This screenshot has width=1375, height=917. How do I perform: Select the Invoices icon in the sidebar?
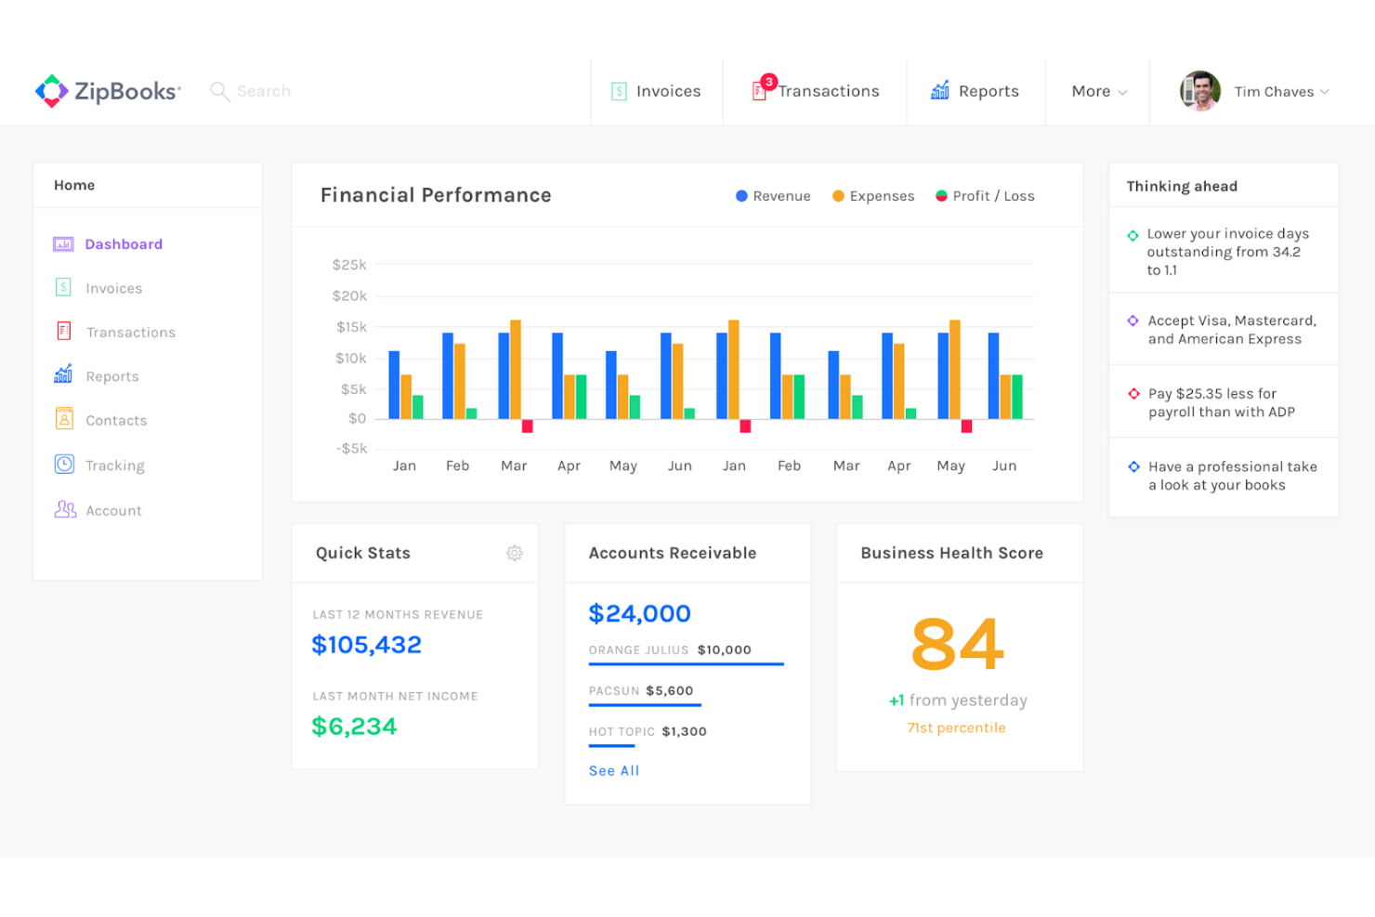pyautogui.click(x=63, y=287)
